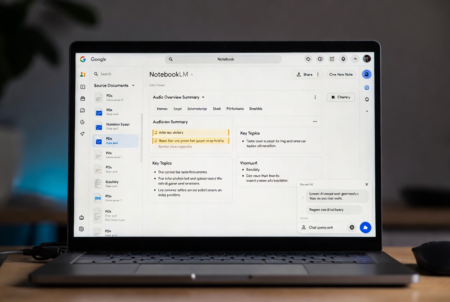Focus the sidebar Search field
Screen dimensions: 450x302
[116, 74]
